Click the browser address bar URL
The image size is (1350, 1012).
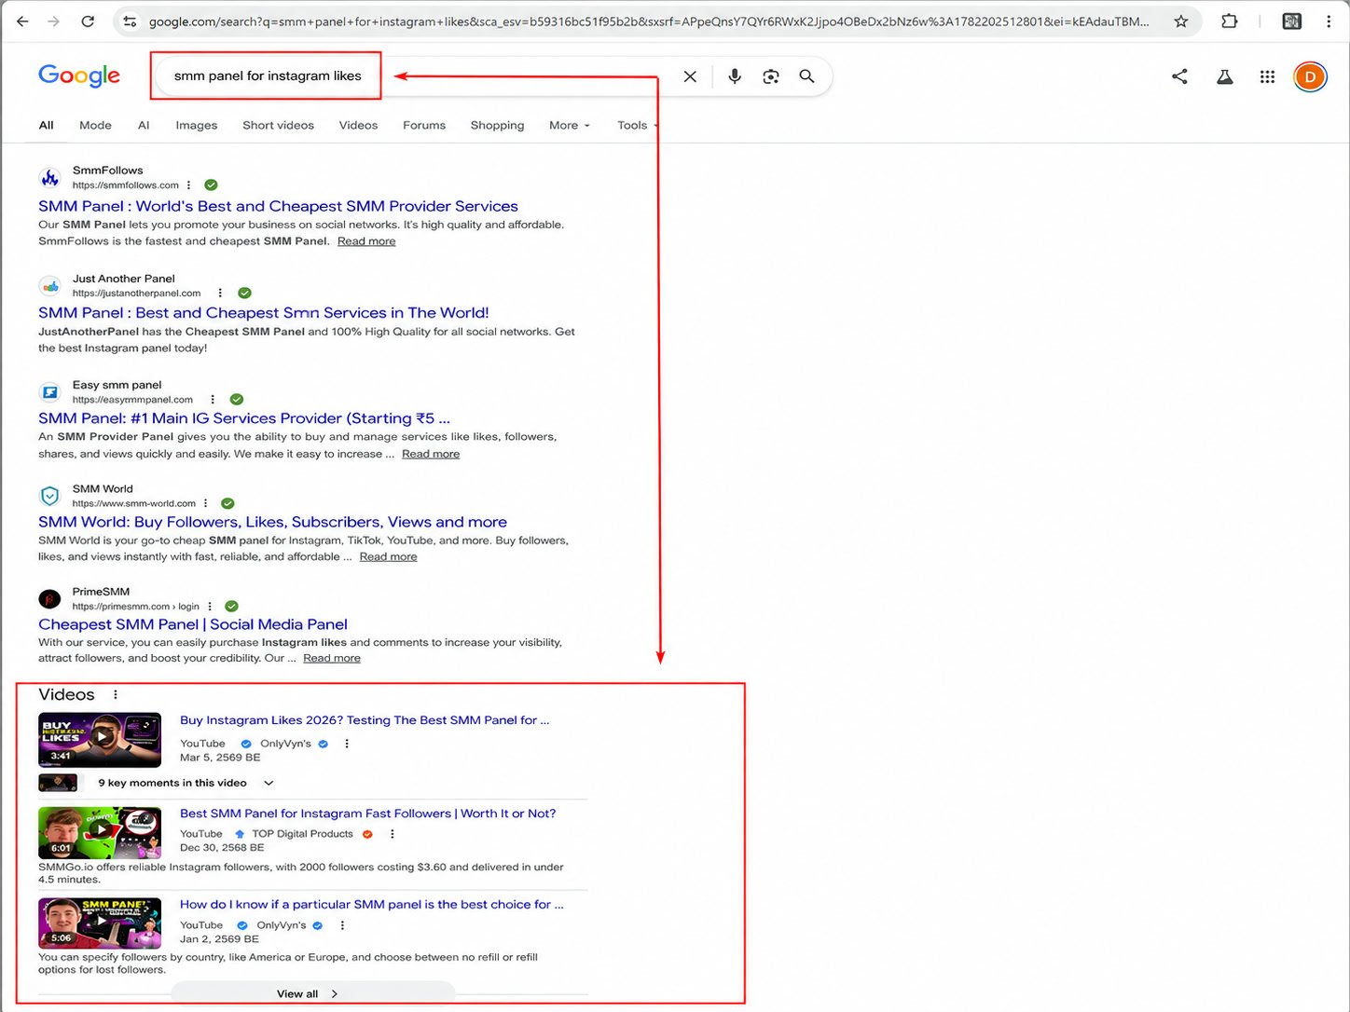[x=649, y=21]
